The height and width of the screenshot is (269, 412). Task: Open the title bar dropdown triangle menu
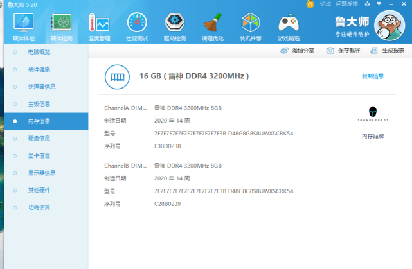tap(379, 4)
